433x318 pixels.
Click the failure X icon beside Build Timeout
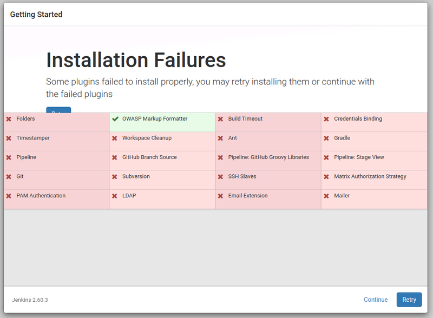click(220, 119)
